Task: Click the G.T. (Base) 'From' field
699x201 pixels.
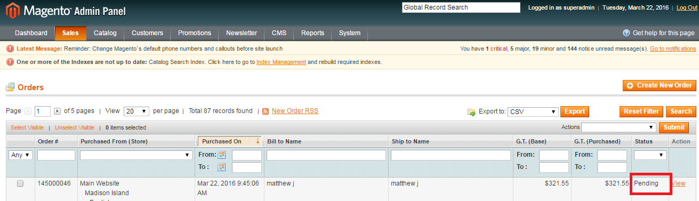Action: [x=554, y=155]
